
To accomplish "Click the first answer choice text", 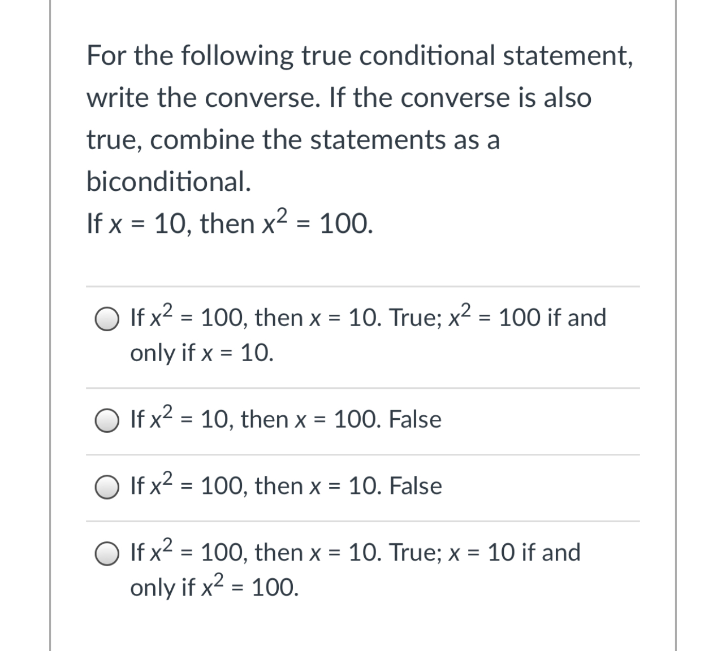I will 368,318.
